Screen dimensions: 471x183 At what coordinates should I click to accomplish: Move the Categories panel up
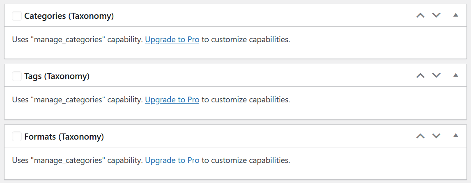coord(420,16)
